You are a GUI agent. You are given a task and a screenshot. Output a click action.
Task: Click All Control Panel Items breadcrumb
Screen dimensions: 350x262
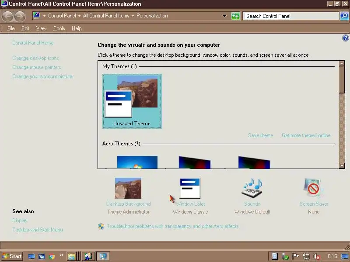pos(106,16)
